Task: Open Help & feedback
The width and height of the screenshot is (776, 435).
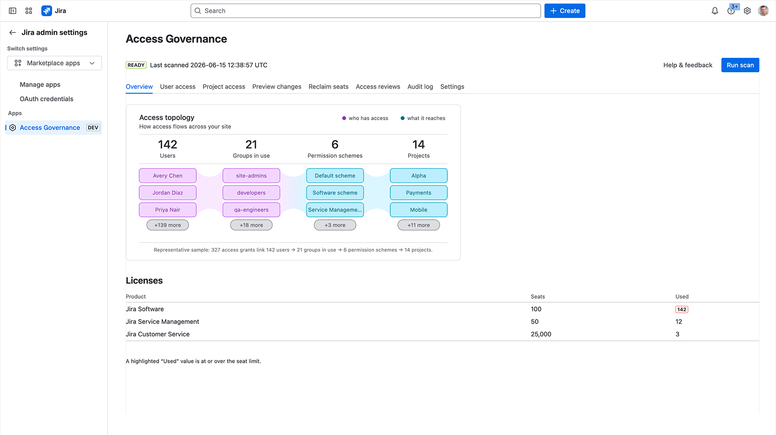Action: [688, 65]
